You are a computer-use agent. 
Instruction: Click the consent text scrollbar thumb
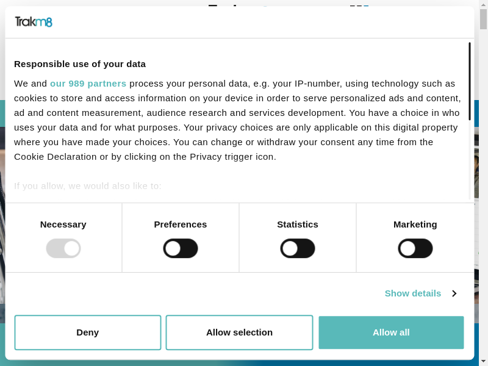[x=469, y=81]
